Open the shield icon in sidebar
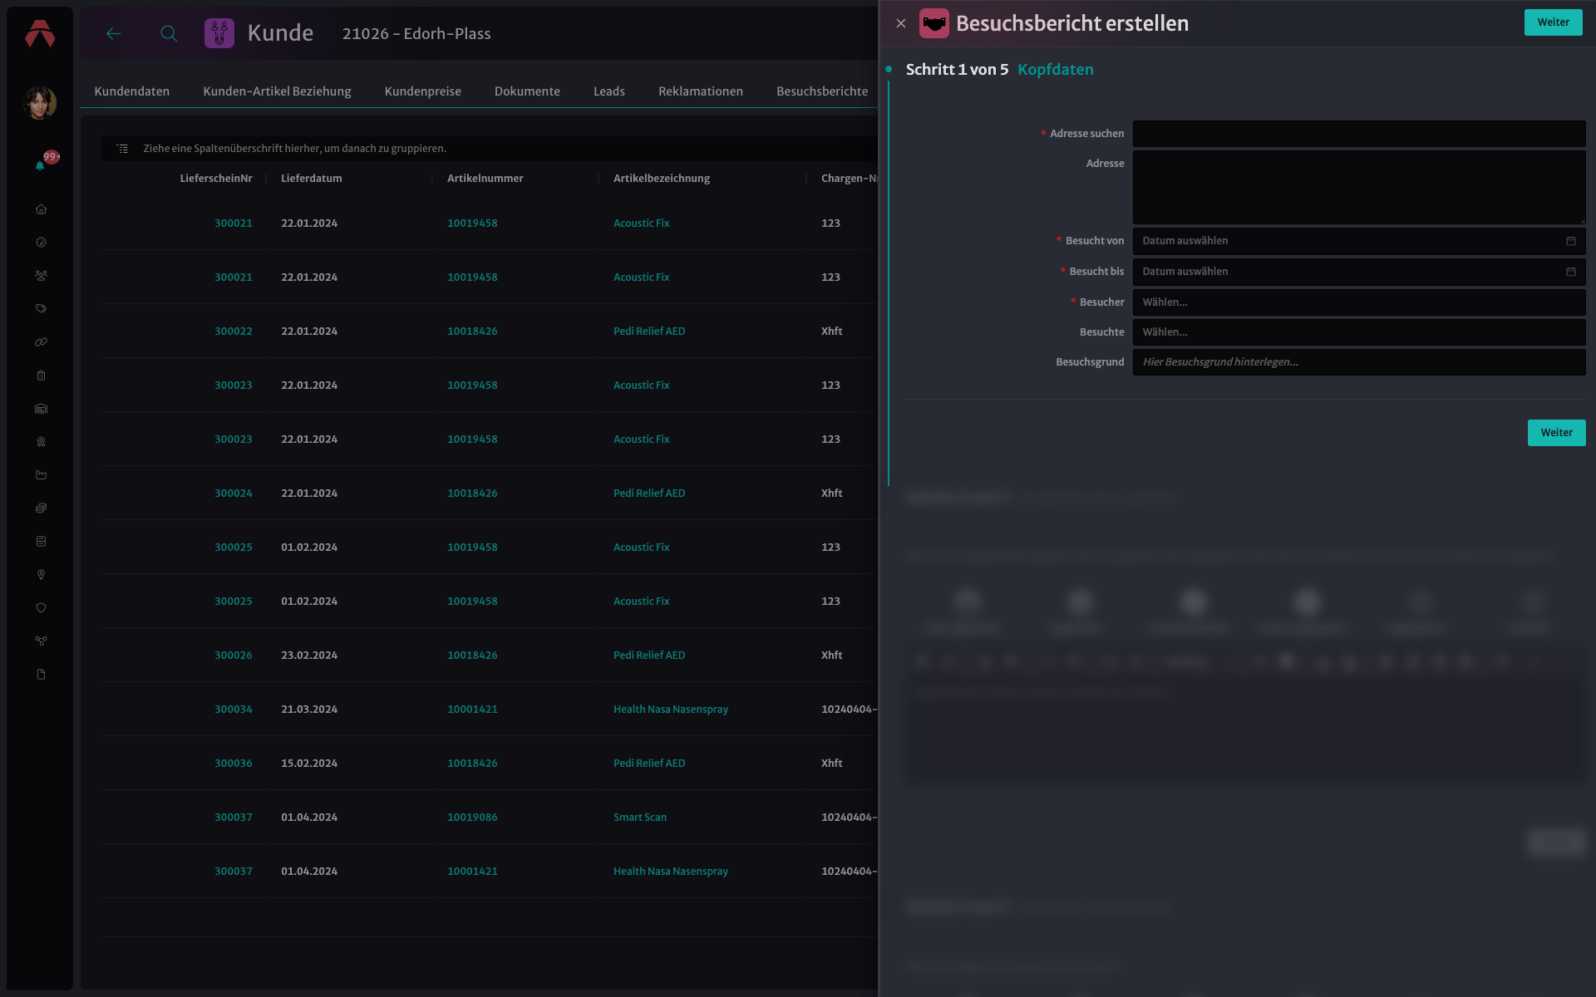The width and height of the screenshot is (1596, 997). (41, 608)
